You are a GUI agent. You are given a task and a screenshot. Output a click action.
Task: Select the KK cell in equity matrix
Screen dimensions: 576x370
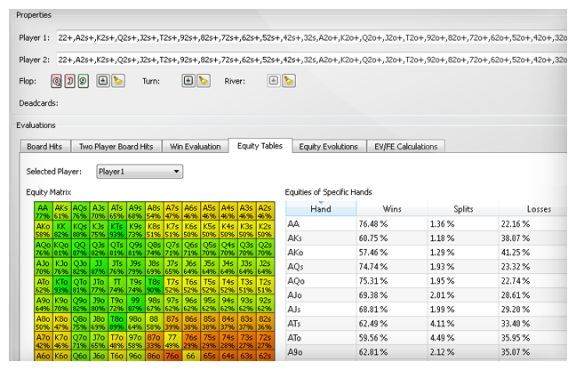point(61,229)
